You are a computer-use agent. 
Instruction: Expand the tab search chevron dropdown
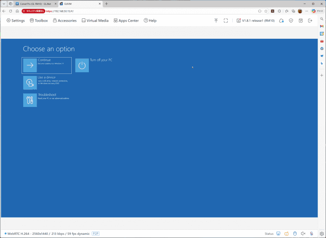4,4
